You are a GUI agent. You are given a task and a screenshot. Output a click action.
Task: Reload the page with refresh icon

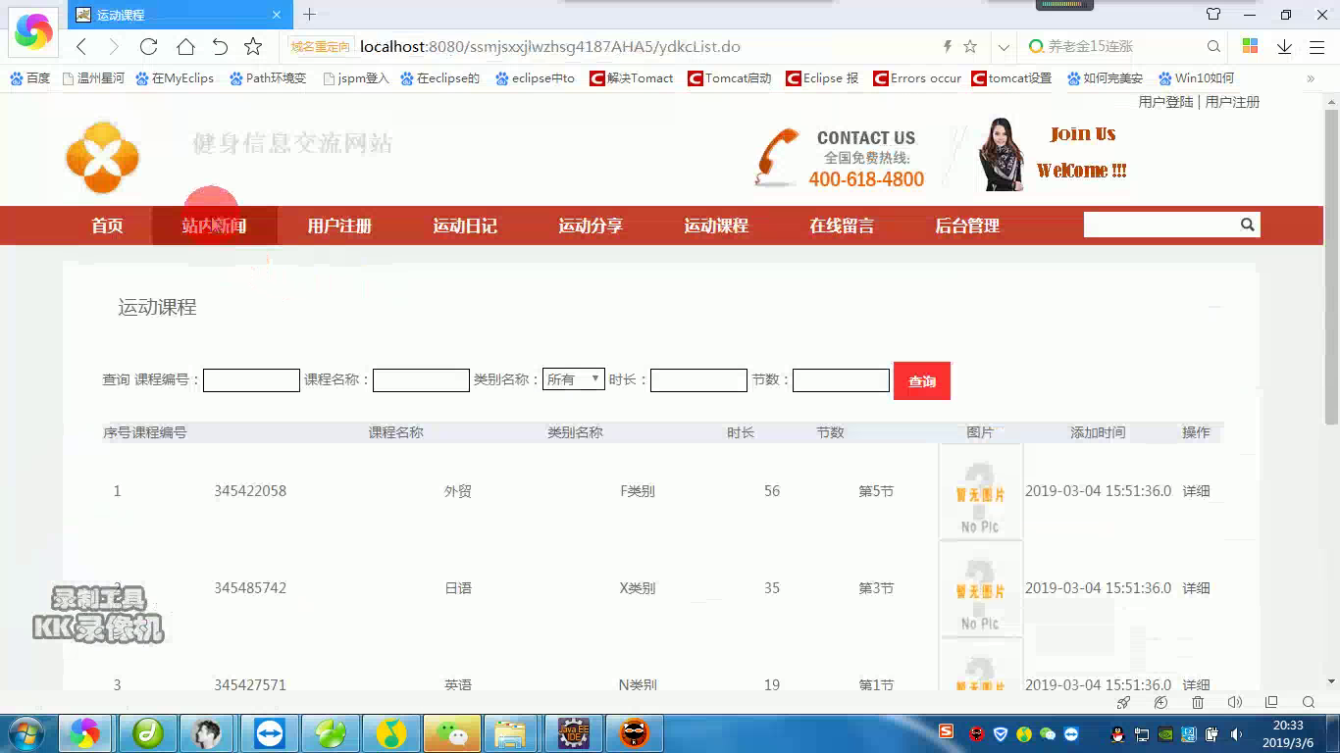[x=149, y=46]
